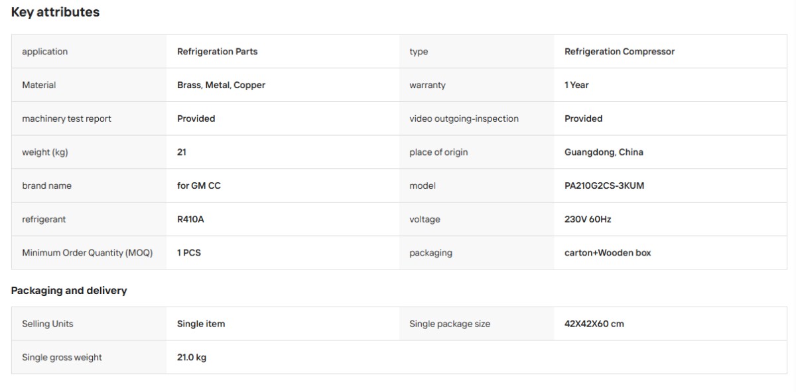This screenshot has width=796, height=392.
Task: Select the 'Single item' value
Action: [201, 324]
